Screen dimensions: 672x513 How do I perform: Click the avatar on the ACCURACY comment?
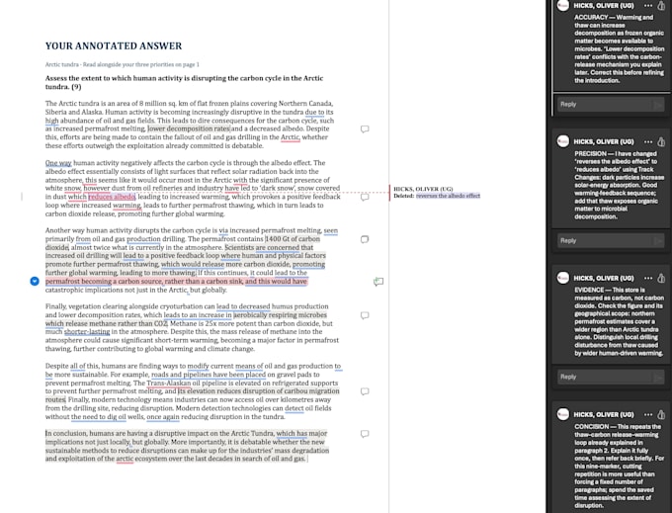coord(563,5)
